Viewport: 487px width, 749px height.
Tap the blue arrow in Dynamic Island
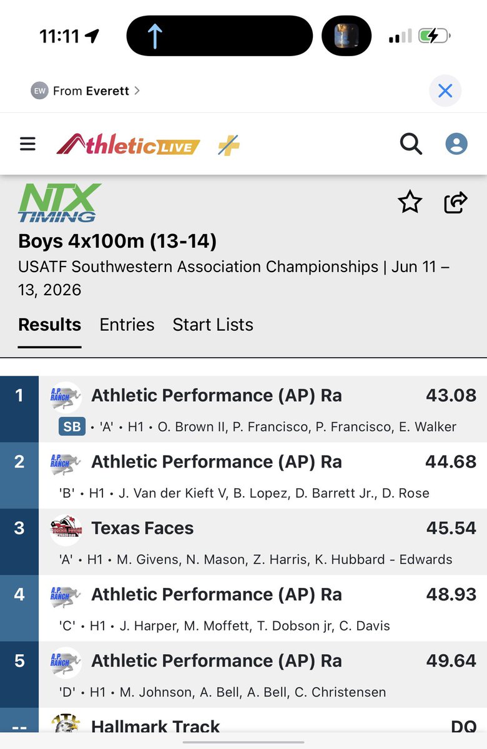[x=154, y=36]
